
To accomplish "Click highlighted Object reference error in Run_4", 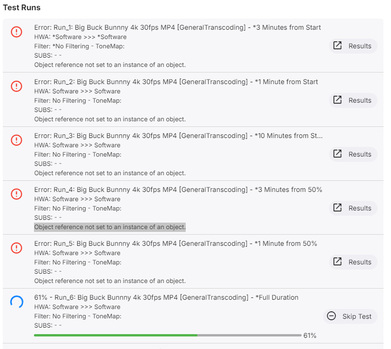I will click(110, 227).
